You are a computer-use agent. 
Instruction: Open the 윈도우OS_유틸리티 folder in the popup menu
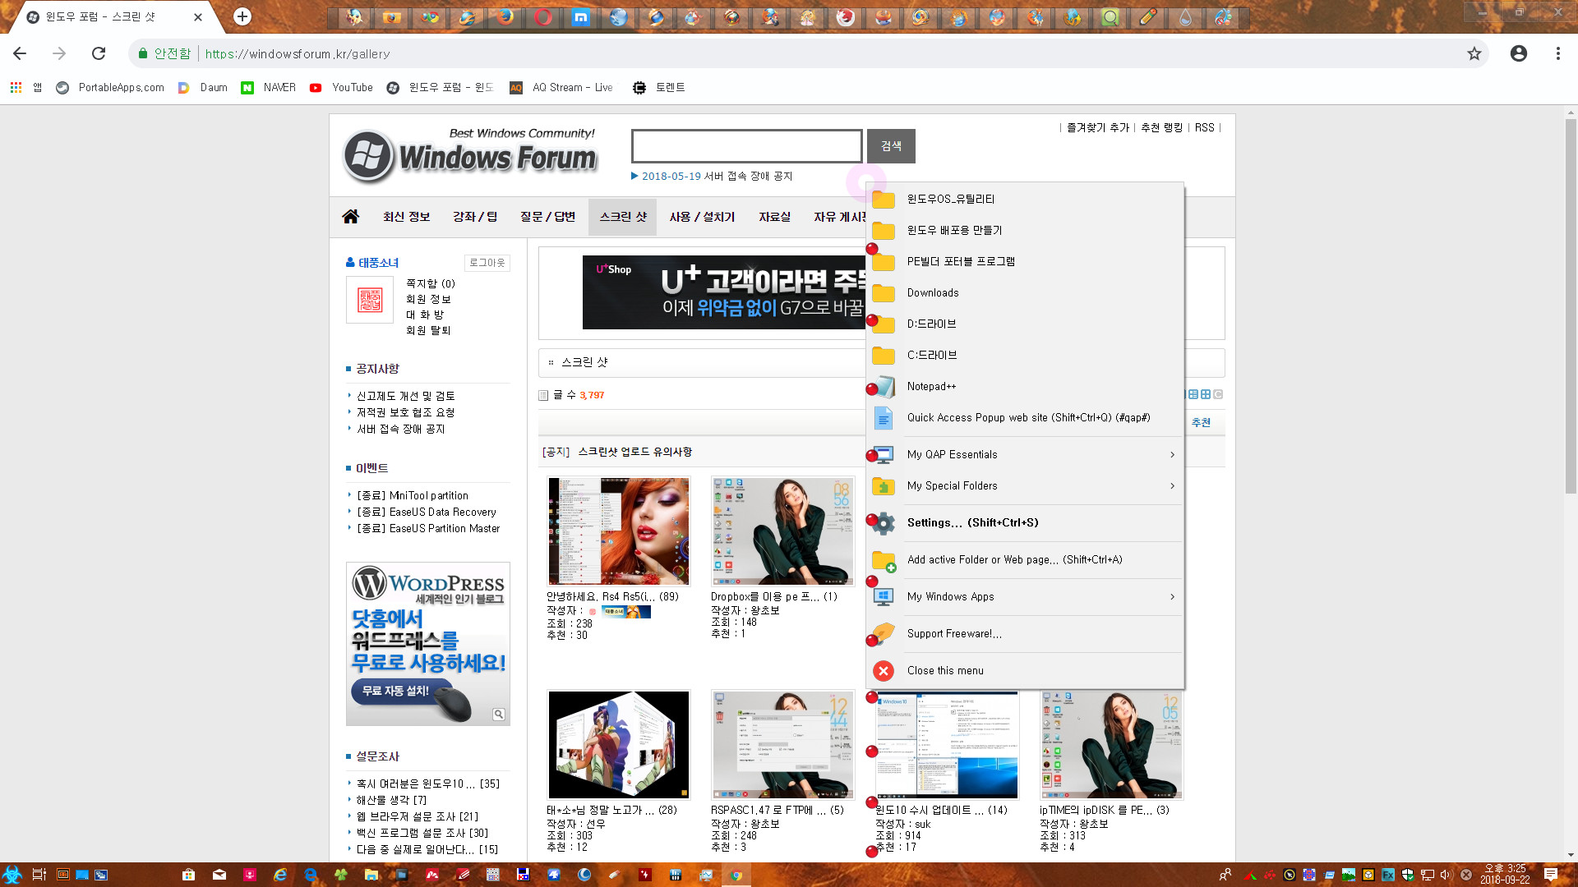(1025, 199)
